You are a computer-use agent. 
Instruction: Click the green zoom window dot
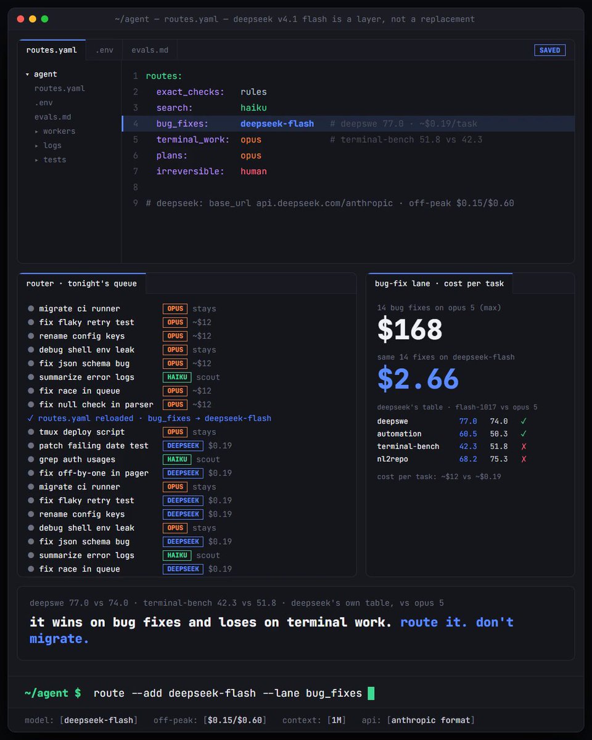click(x=45, y=19)
